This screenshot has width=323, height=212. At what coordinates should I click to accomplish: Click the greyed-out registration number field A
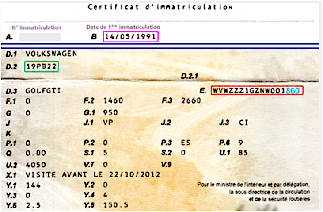pyautogui.click(x=40, y=37)
